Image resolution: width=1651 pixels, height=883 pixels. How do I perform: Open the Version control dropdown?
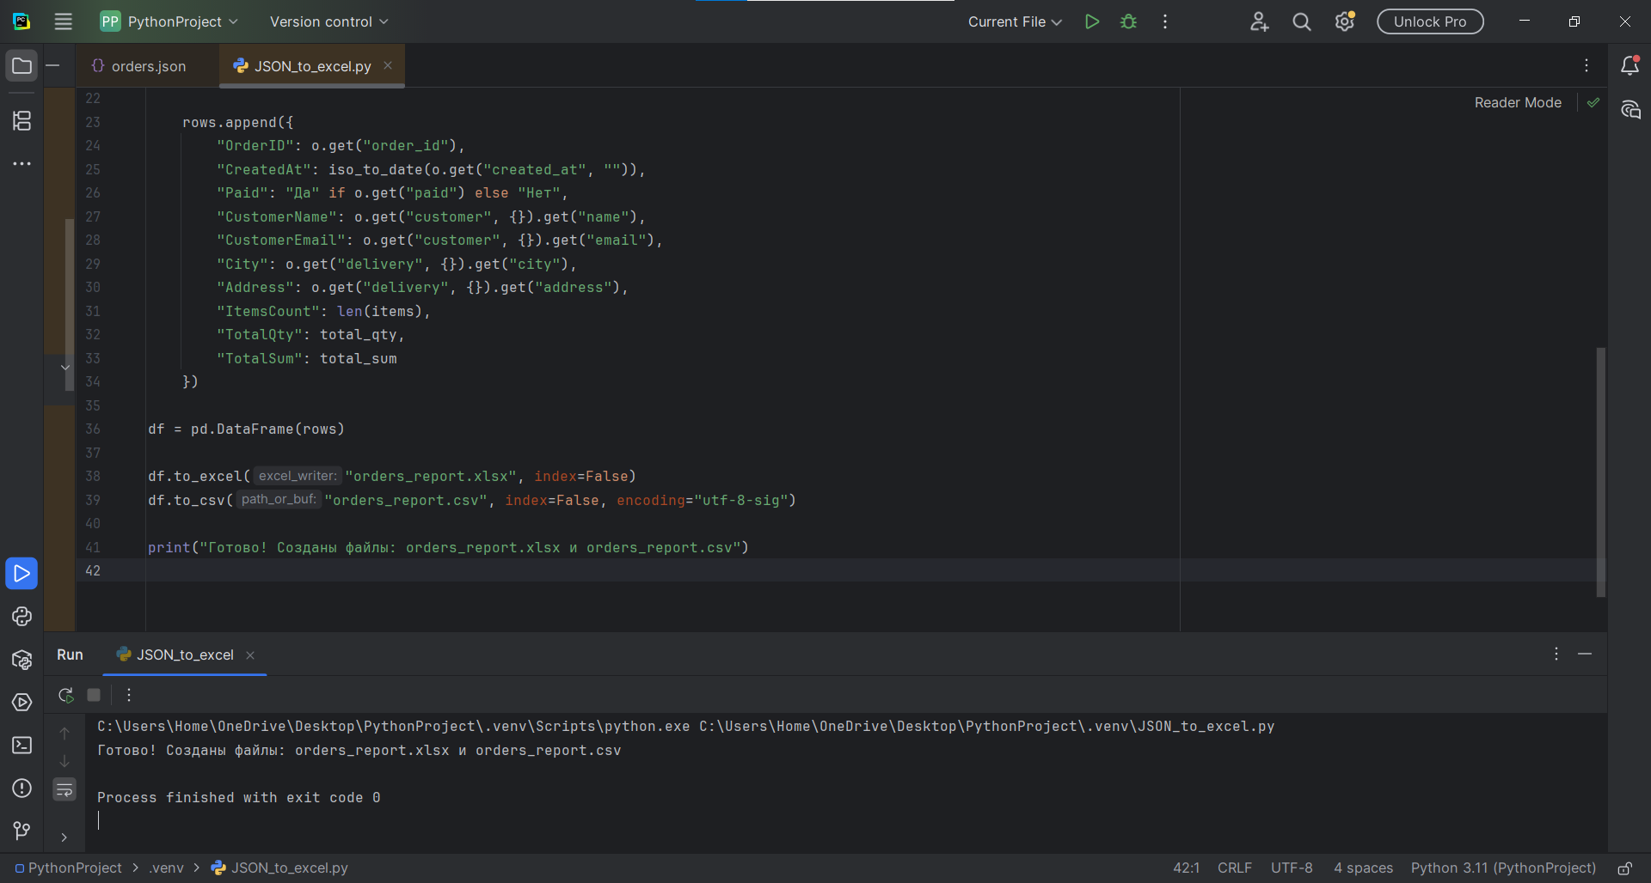(328, 21)
